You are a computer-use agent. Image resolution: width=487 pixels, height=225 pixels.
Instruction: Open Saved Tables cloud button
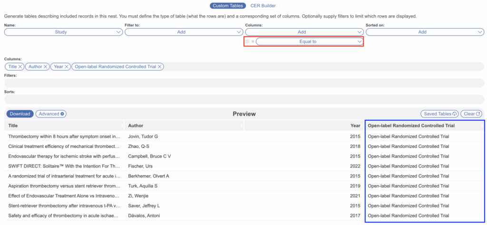(x=439, y=114)
